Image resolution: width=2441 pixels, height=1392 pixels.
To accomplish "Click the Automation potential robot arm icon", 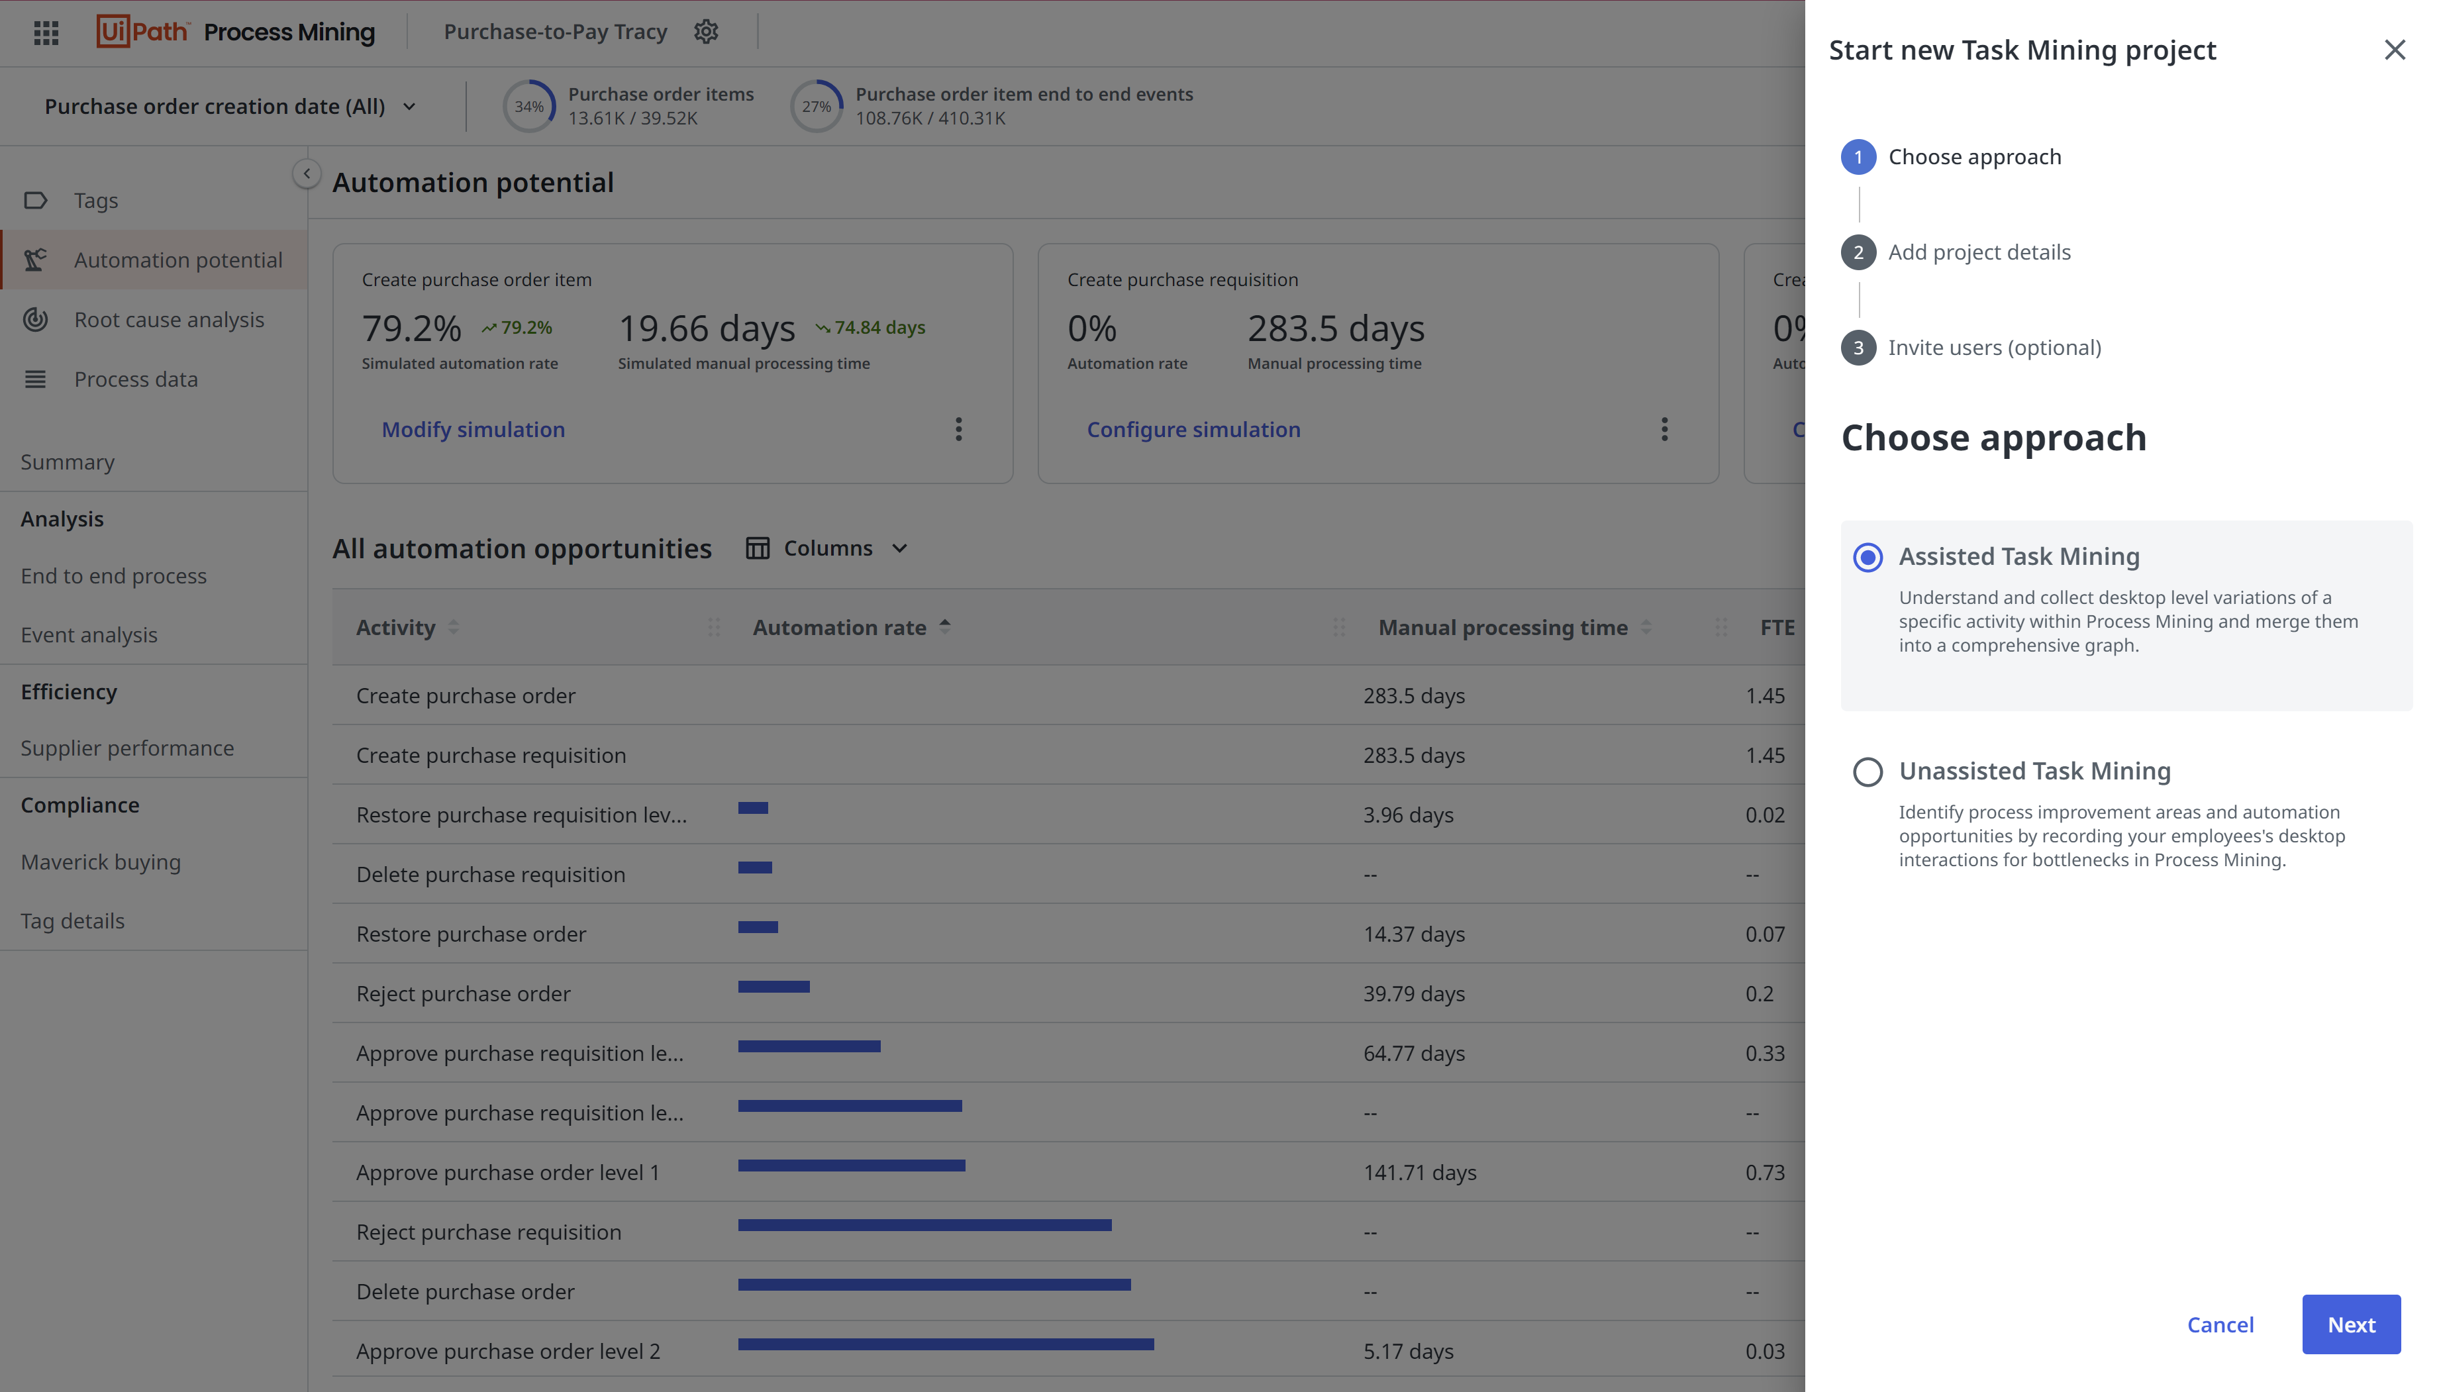I will tap(35, 259).
